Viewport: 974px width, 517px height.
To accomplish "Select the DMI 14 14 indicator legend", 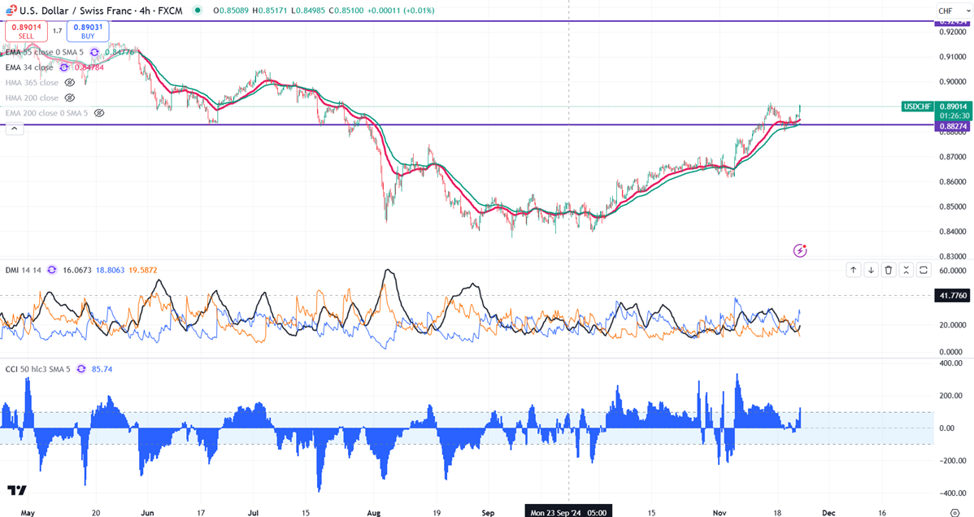I will click(23, 271).
